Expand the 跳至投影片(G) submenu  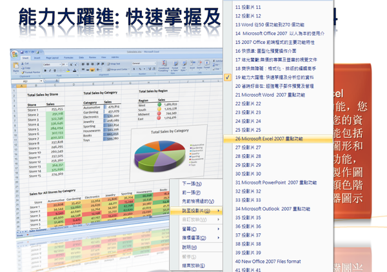tap(196, 211)
